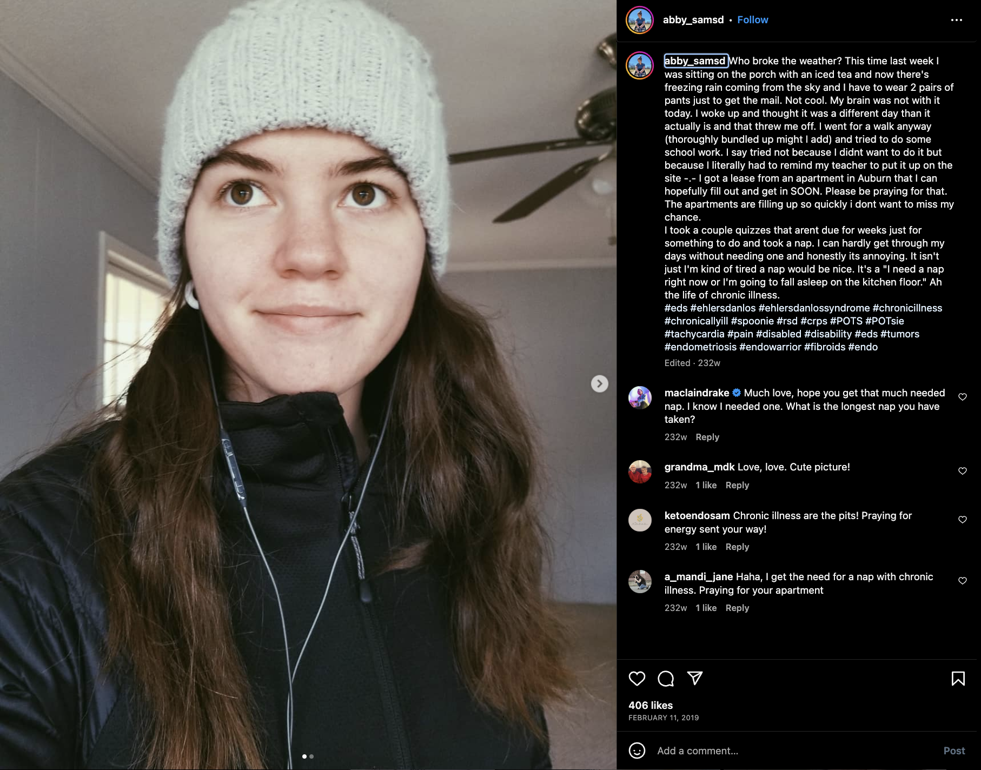Follow abby_samsd account
981x770 pixels.
point(752,20)
